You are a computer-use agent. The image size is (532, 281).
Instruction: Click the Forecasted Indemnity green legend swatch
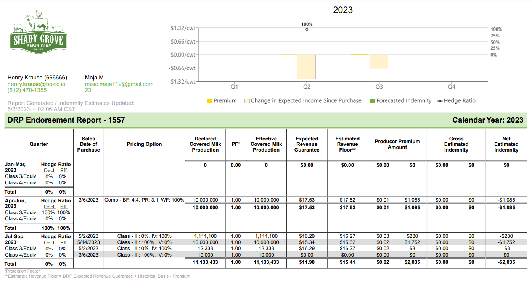[372, 101]
